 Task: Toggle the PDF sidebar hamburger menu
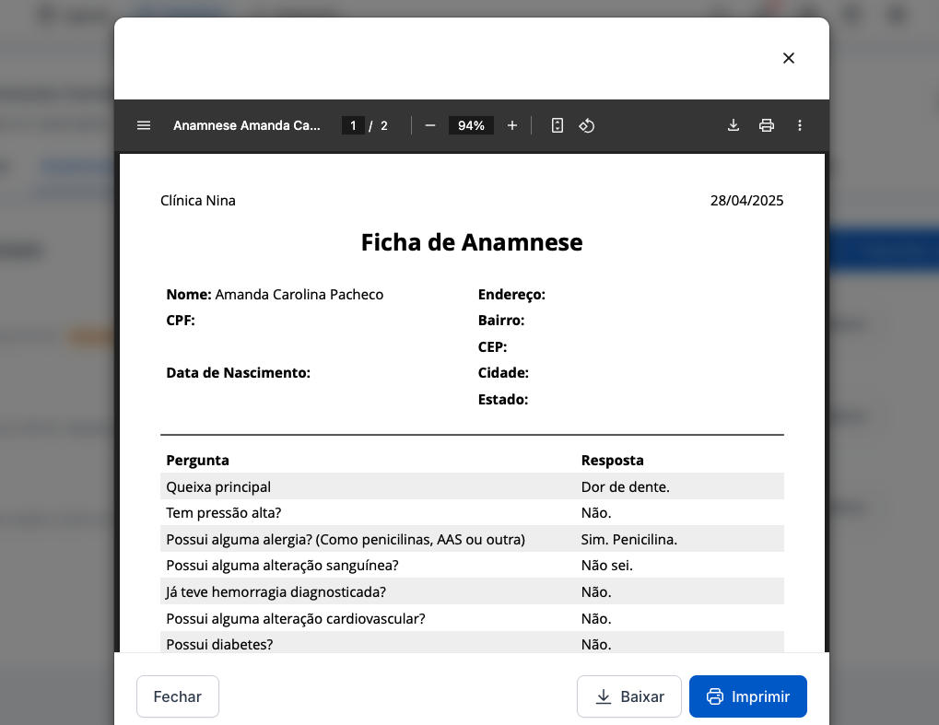point(144,125)
